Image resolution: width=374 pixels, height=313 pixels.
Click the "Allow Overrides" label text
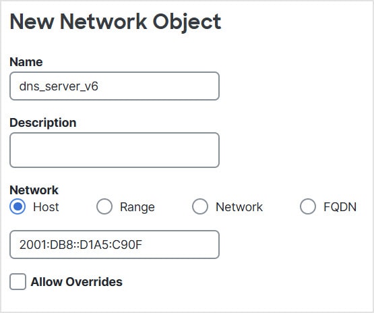coord(77,282)
